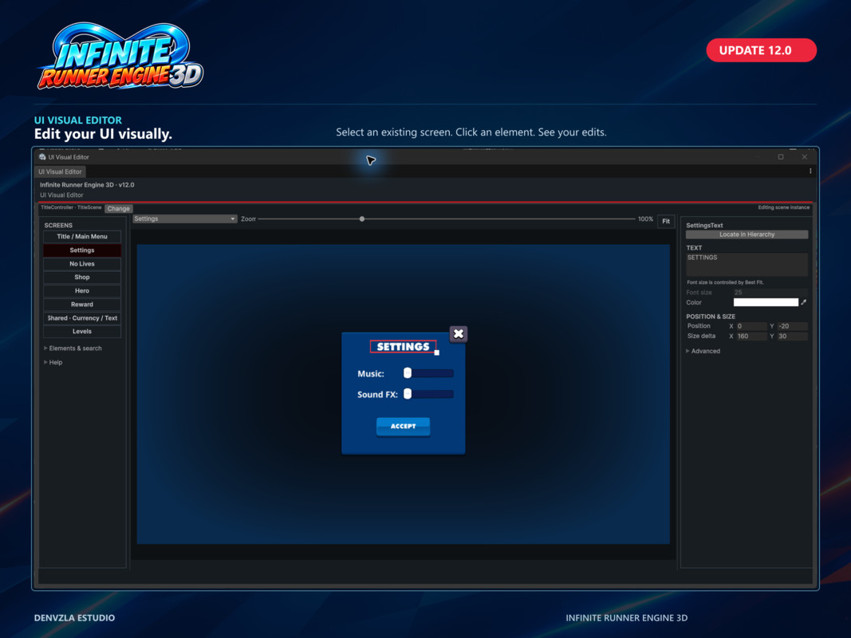
Task: Open the No Lives screen
Action: (82, 264)
